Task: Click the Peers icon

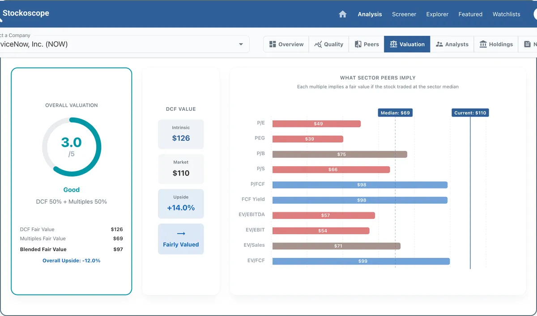Action: (x=358, y=44)
